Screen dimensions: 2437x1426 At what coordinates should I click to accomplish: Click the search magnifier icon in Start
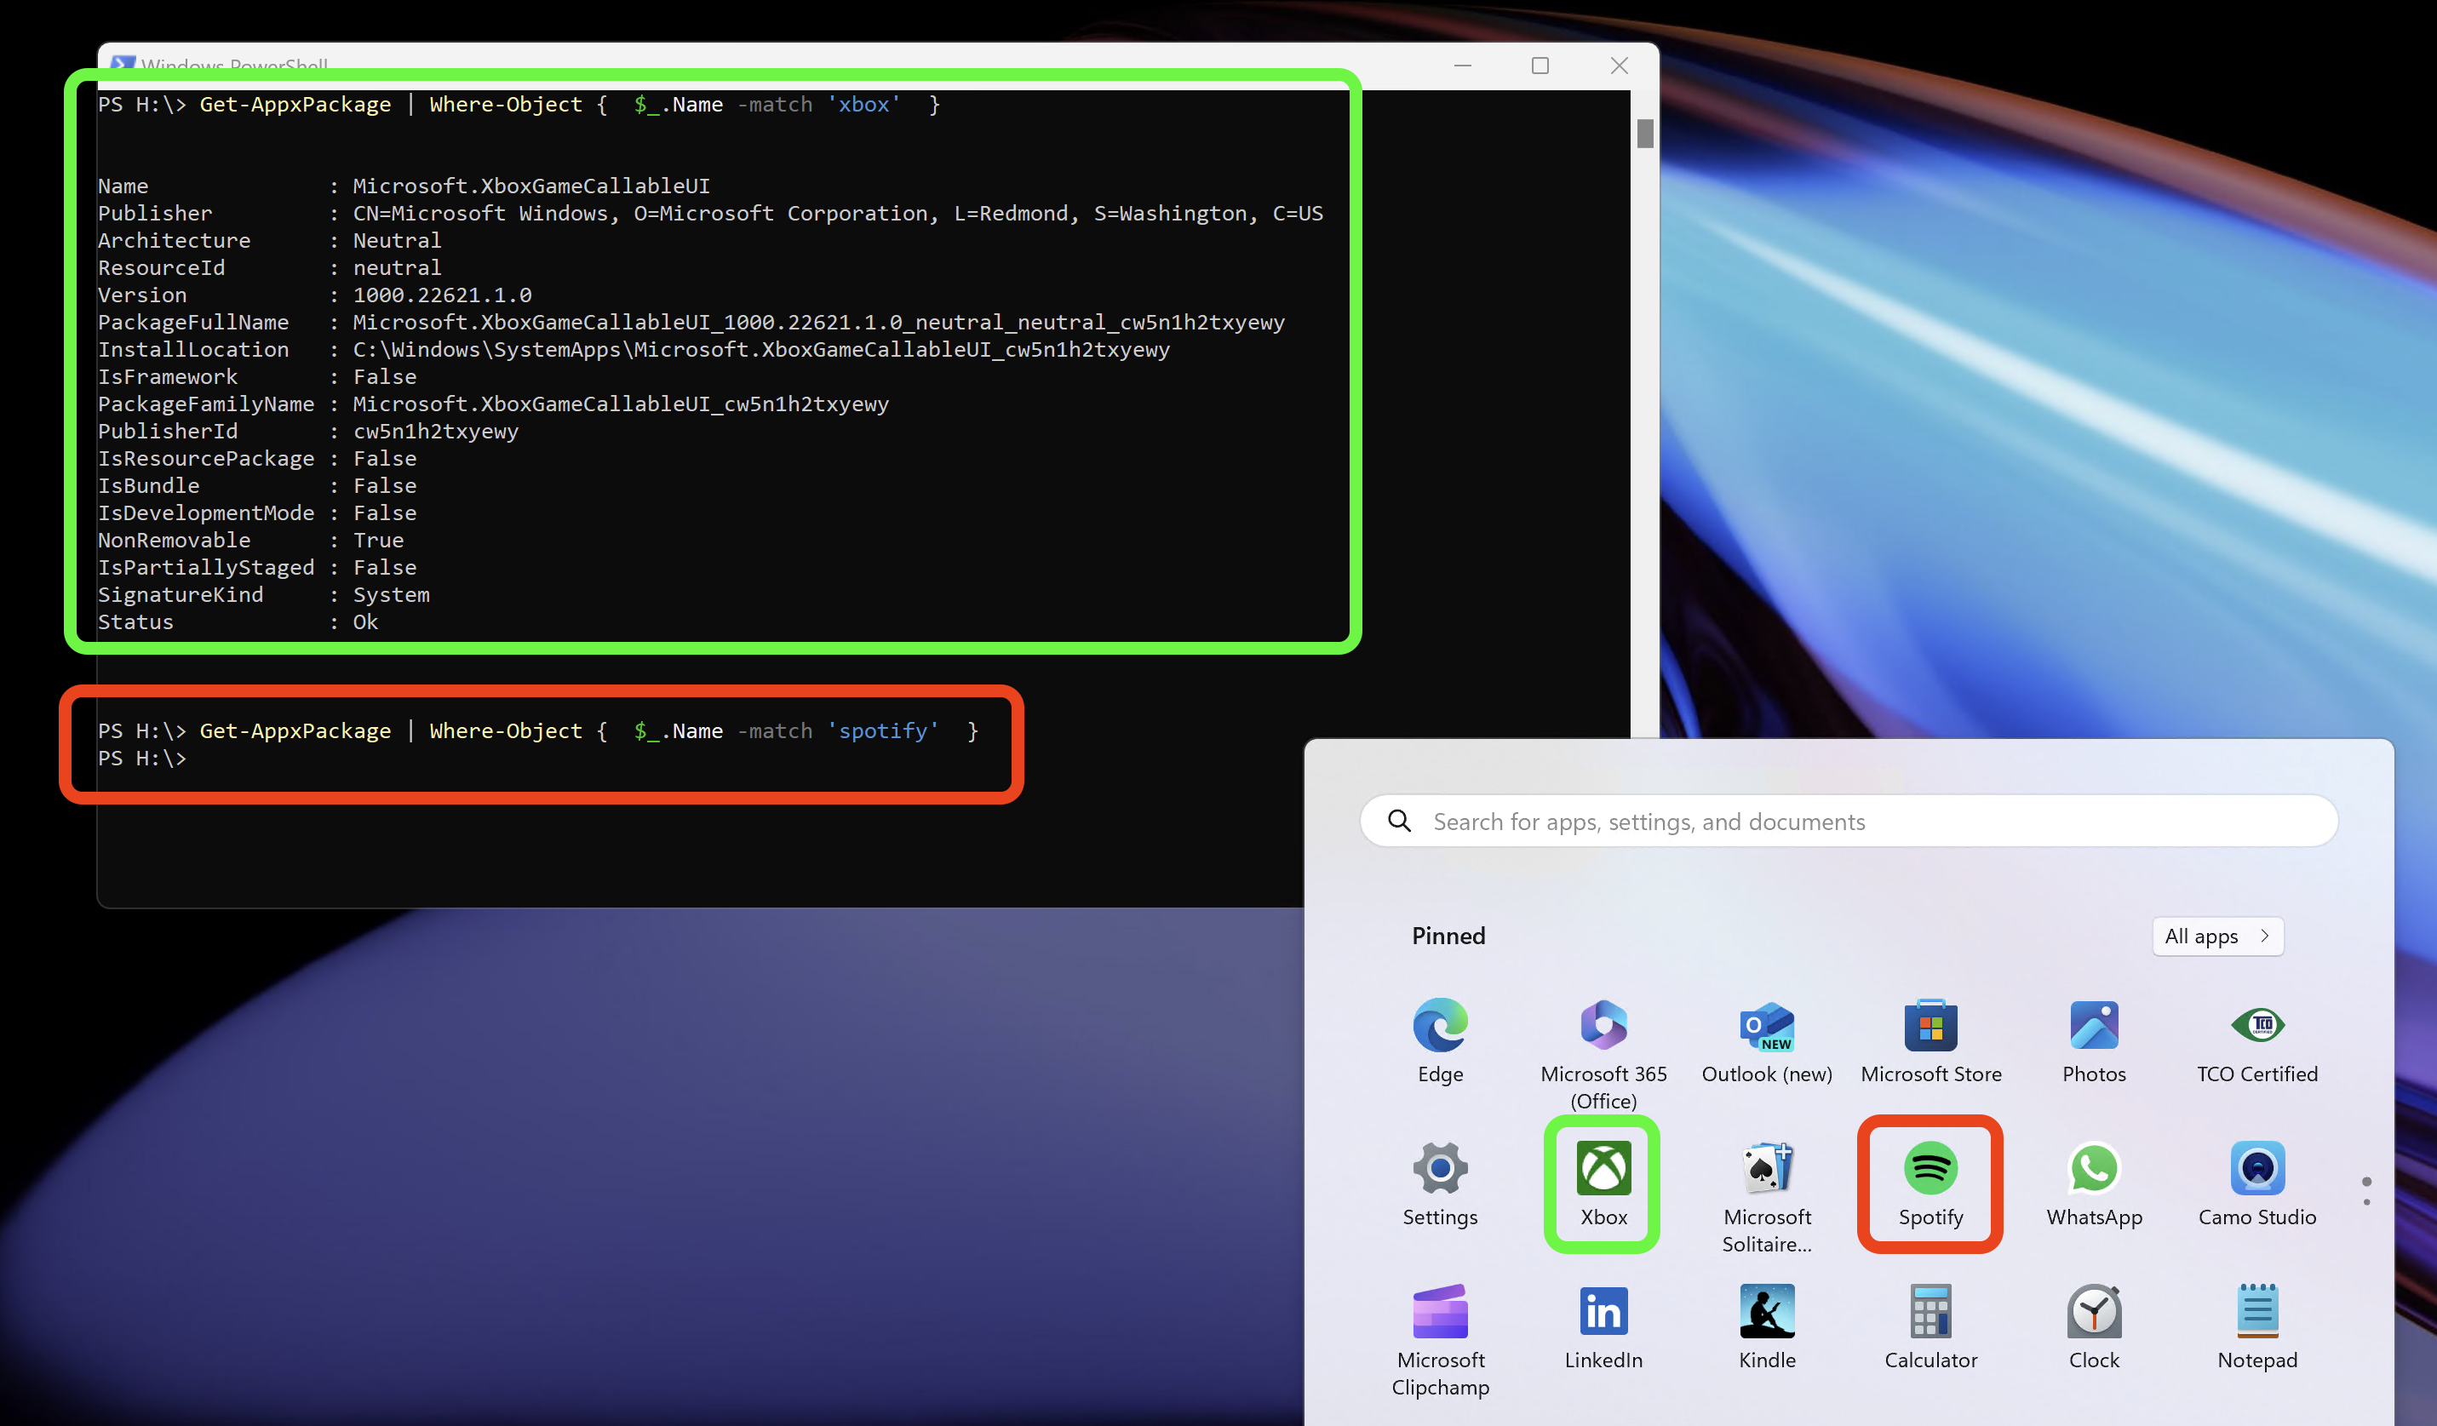click(1398, 821)
